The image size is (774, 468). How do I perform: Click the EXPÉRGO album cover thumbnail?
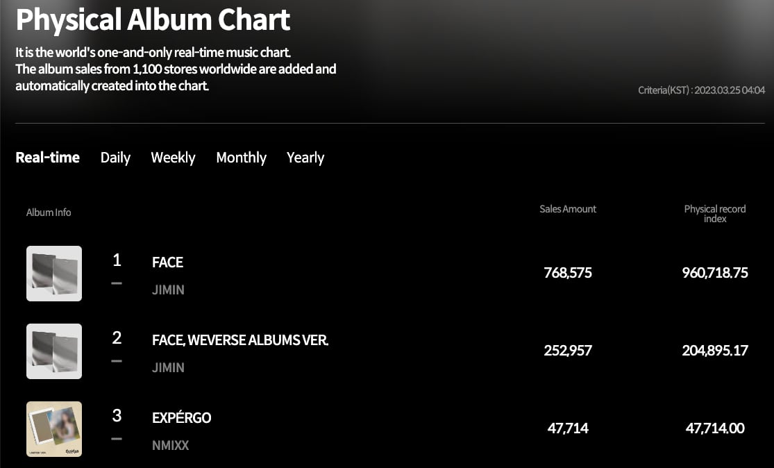pyautogui.click(x=54, y=429)
